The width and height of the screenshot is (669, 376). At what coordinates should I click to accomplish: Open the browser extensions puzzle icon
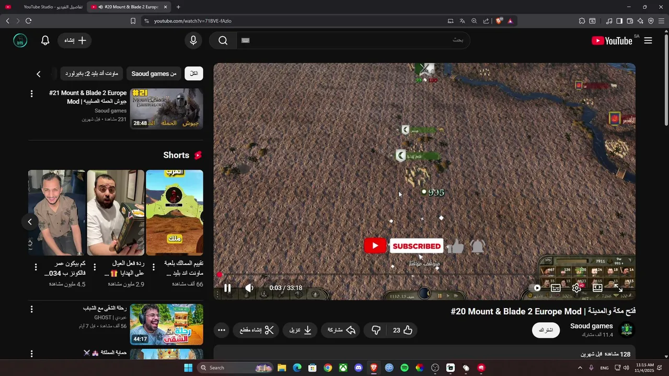coord(582,21)
